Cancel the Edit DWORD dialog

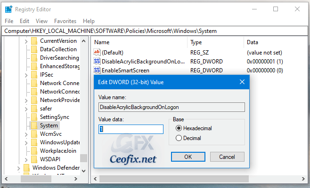pos(227,157)
